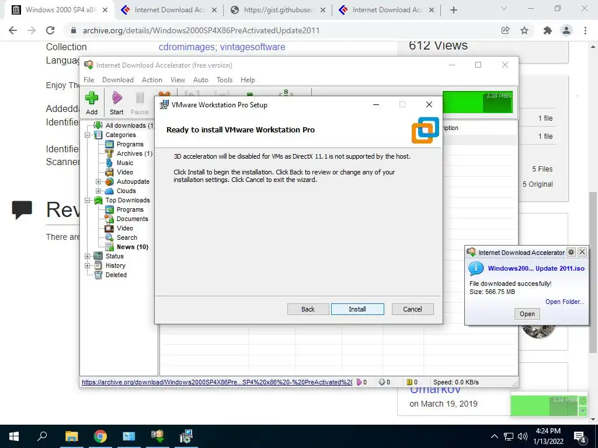Open the View menu
The width and height of the screenshot is (598, 448).
(178, 79)
